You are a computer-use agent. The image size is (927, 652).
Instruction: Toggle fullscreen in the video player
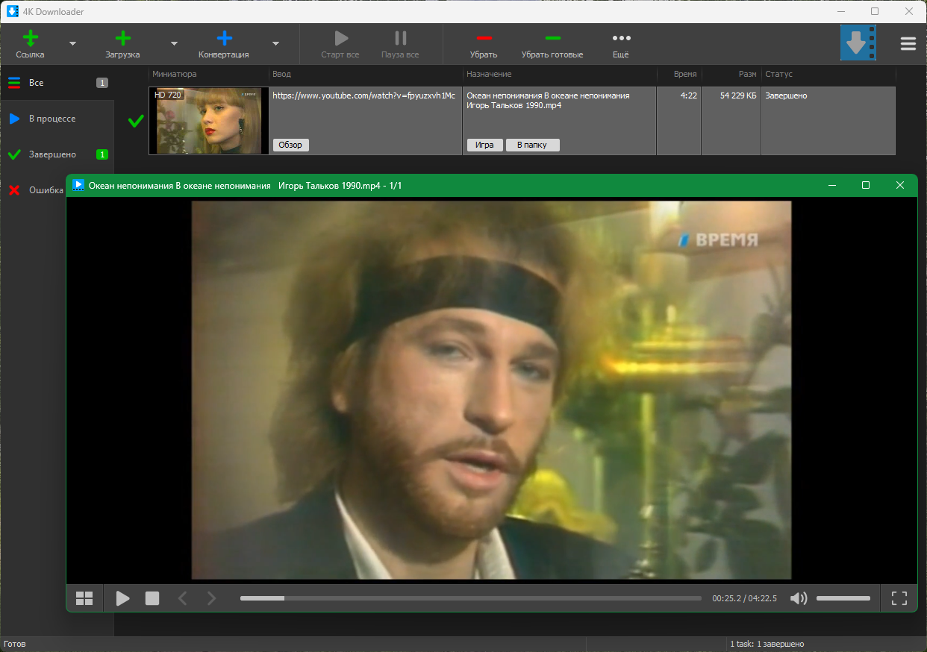tap(899, 598)
